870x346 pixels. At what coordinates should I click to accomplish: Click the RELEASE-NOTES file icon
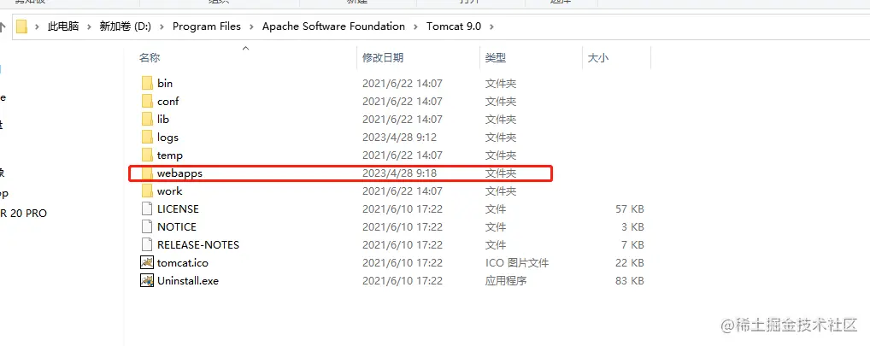point(146,244)
